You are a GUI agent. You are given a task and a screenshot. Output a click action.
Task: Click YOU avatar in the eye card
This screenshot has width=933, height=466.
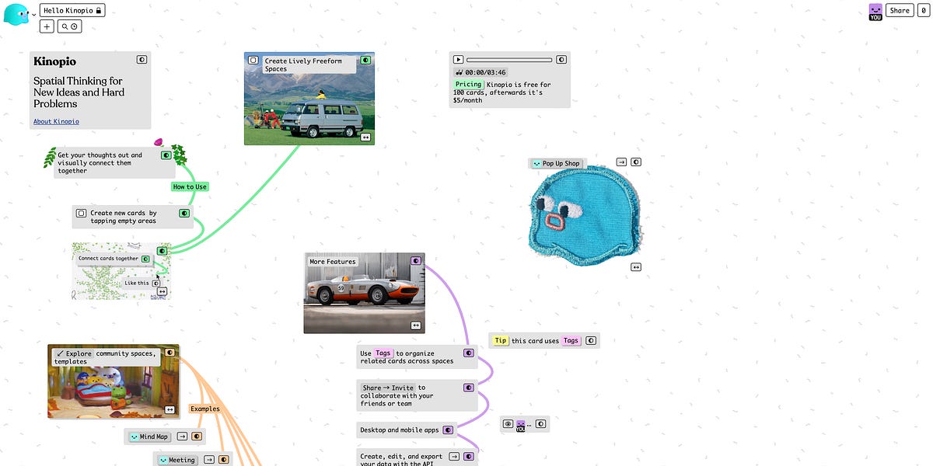tap(521, 426)
